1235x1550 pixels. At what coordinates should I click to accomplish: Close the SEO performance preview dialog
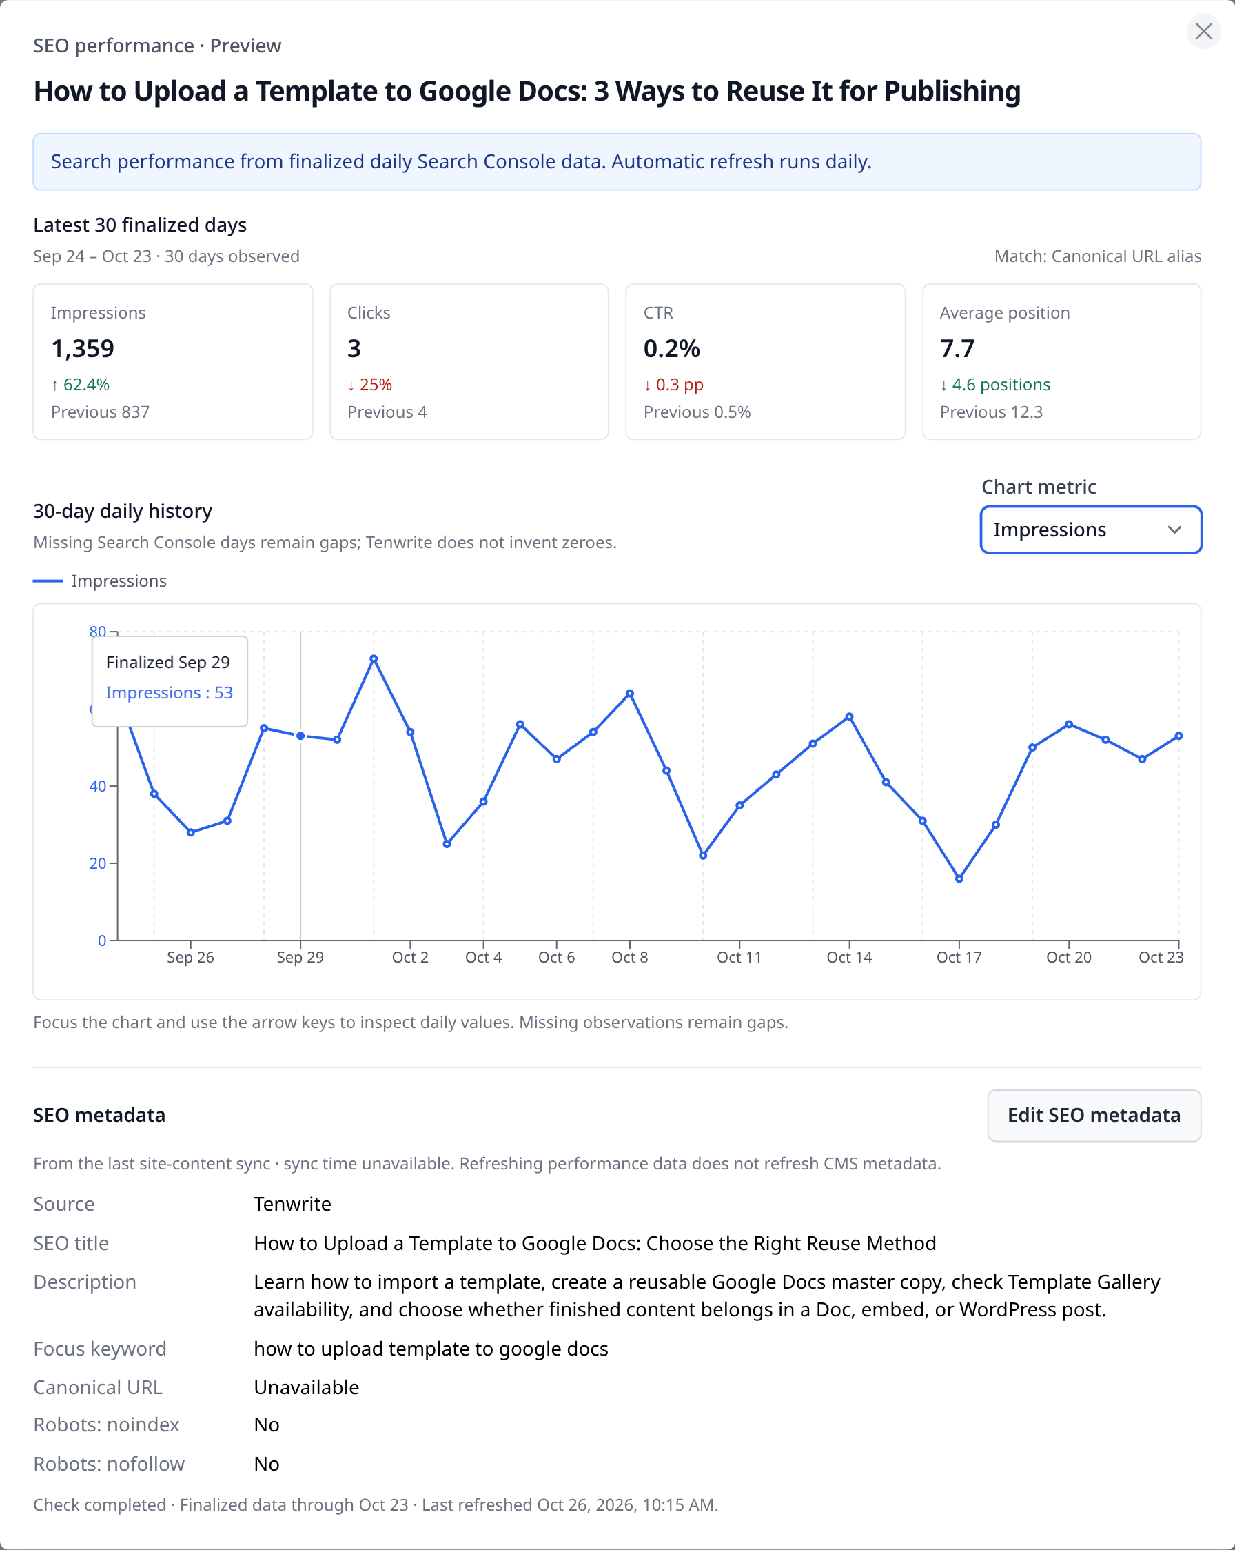coord(1203,32)
